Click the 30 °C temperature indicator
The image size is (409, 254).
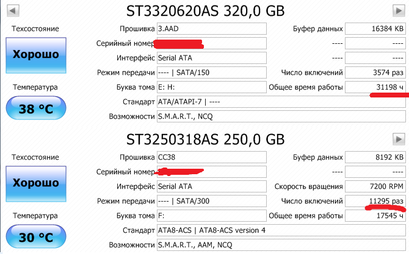(36, 236)
